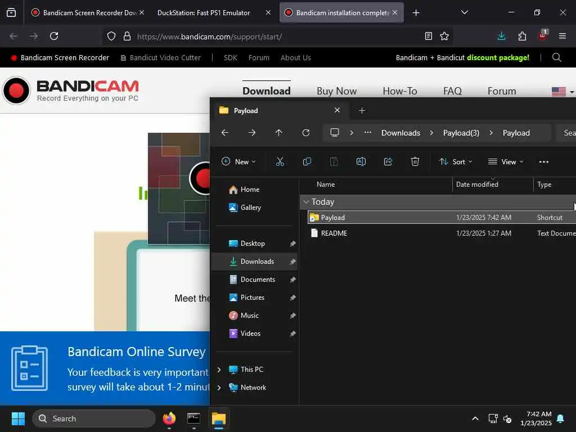
Task: Open Firefox downloads panel icon
Action: [x=501, y=36]
